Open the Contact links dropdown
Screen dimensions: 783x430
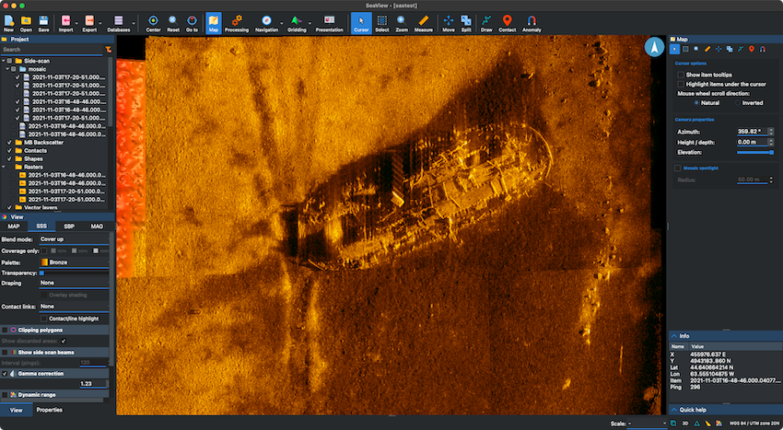click(74, 306)
